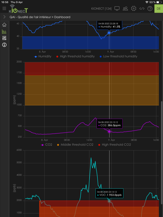
Task: Click the CO2 386.0ppm tooltip
Action: point(110,124)
